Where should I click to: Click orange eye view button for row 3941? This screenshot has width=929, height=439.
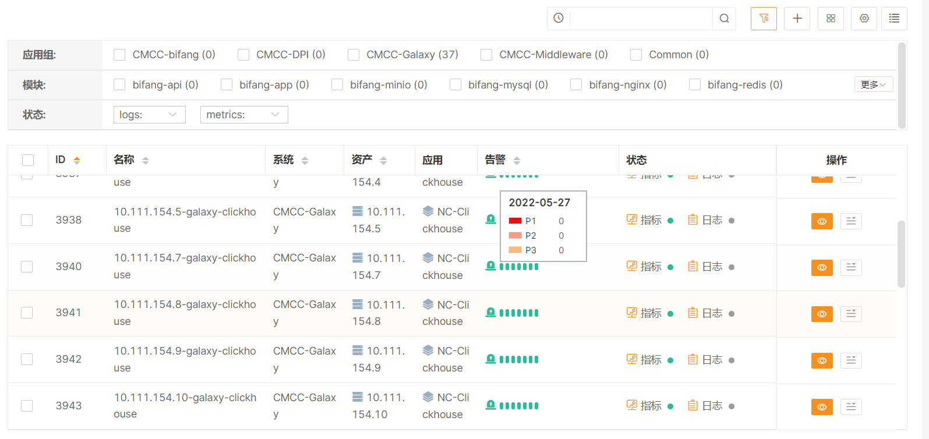click(x=822, y=314)
